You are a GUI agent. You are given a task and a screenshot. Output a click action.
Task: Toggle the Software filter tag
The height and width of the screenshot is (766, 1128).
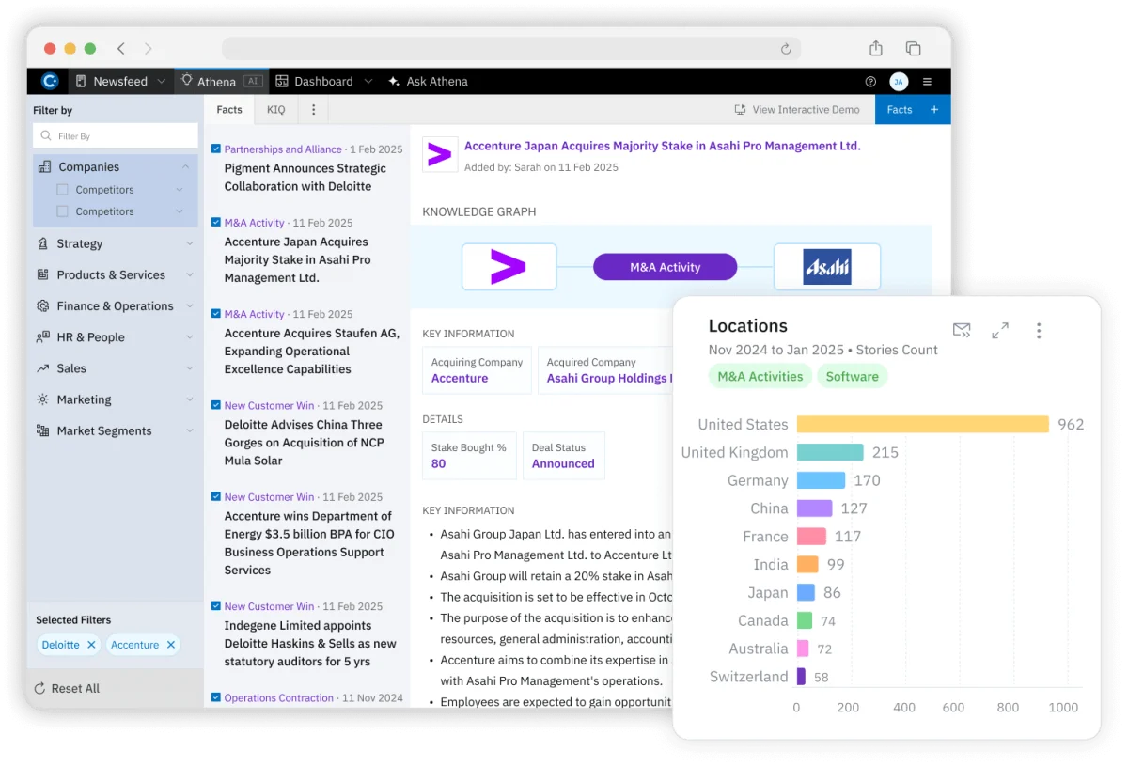click(852, 376)
